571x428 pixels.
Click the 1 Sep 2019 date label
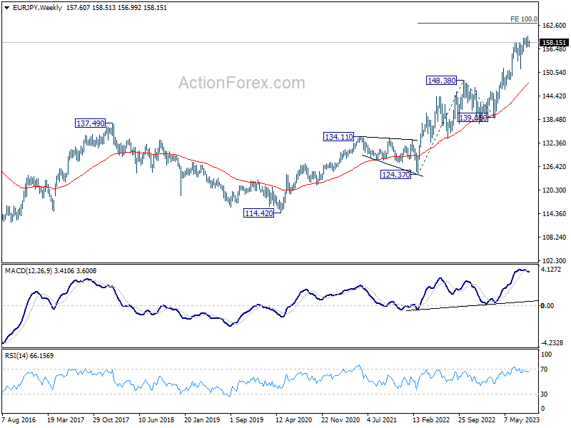[247, 420]
